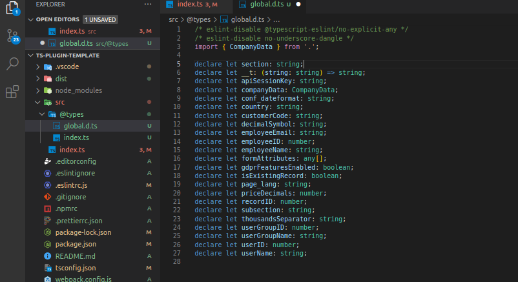Open the Search view icon
Viewport: 518px width, 282px height.
pos(12,64)
